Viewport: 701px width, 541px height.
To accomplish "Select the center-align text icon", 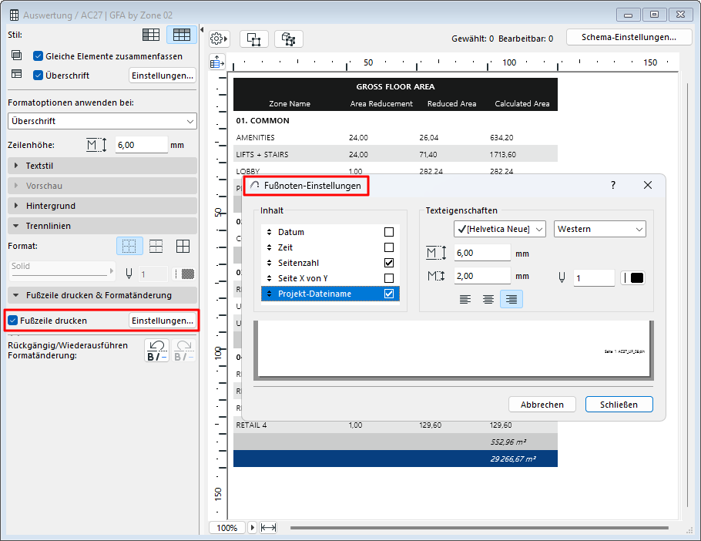I will [x=488, y=299].
